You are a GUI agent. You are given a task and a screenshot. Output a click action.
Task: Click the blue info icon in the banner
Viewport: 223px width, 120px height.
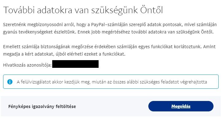(x=10, y=82)
